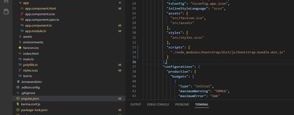The height and width of the screenshot is (115, 294).
Task: Open package-lock.json file
Action: tap(34, 110)
